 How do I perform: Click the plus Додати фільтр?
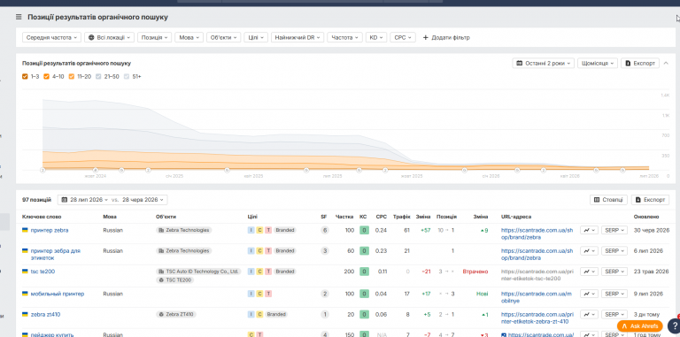coord(446,38)
